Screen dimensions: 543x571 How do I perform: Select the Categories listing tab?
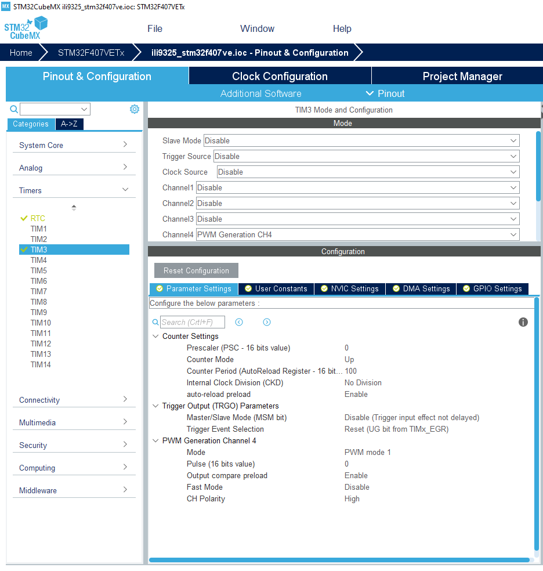coord(31,124)
